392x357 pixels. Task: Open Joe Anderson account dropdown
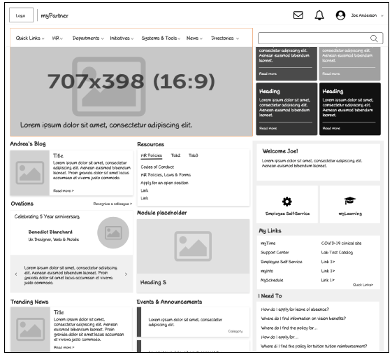pyautogui.click(x=367, y=15)
